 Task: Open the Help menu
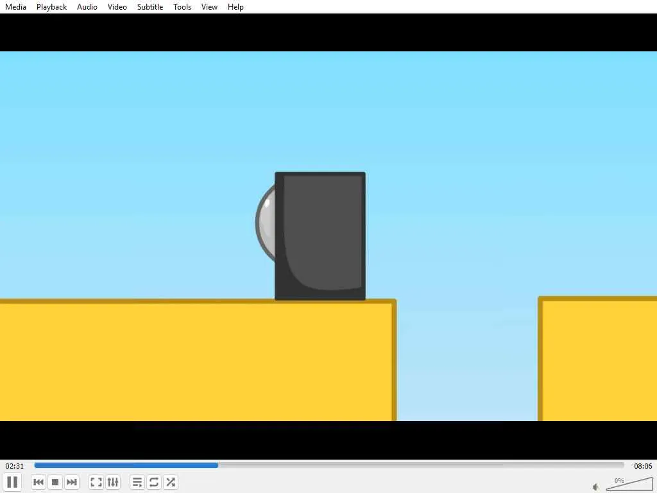[x=235, y=6]
